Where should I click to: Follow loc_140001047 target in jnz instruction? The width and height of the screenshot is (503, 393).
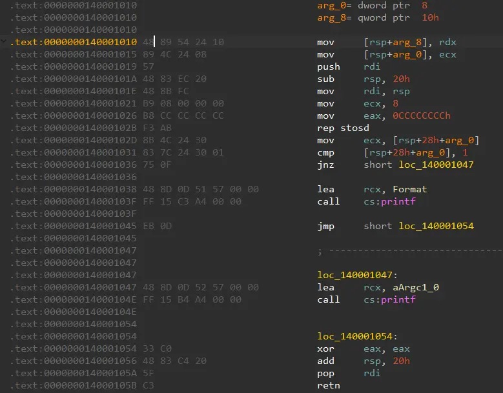coord(436,165)
